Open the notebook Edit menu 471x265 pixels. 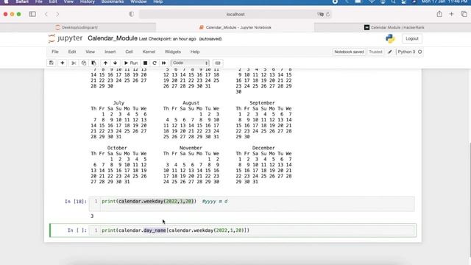coord(72,52)
